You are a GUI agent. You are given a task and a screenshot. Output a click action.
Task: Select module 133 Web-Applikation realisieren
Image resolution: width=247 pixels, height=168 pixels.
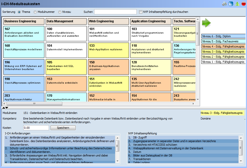pos(108,50)
